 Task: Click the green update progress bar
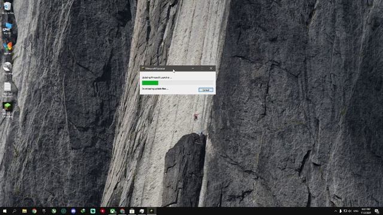(178, 83)
